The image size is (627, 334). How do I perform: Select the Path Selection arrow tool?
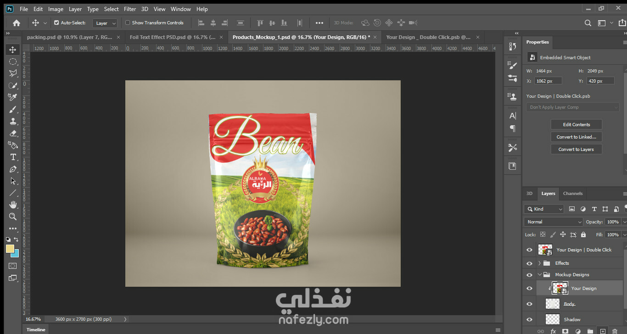tap(13, 181)
